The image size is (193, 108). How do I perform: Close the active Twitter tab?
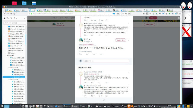point(34,10)
